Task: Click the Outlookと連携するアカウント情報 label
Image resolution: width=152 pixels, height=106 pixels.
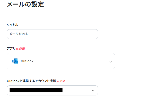Action: pyautogui.click(x=31, y=81)
